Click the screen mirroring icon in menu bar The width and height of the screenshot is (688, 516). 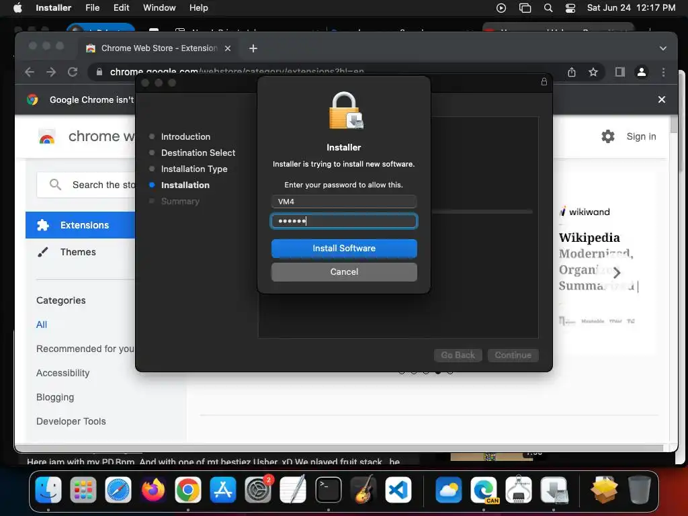525,8
